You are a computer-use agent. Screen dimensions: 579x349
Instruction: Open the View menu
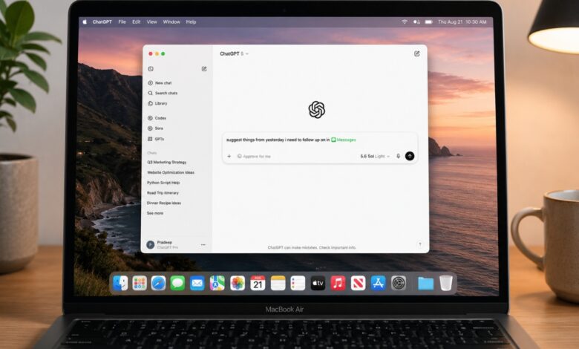tap(151, 22)
